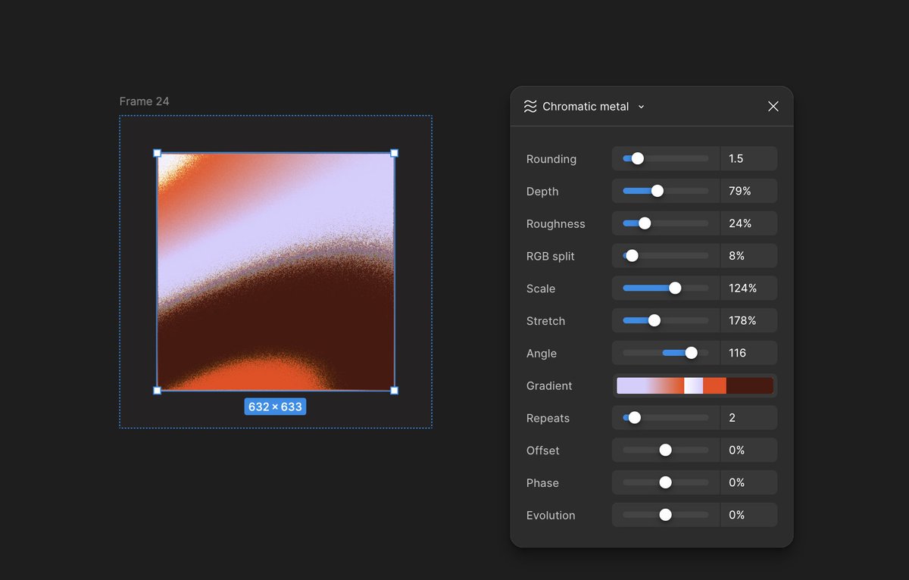
Task: Click the 632 × 633 size badge
Action: (x=275, y=407)
